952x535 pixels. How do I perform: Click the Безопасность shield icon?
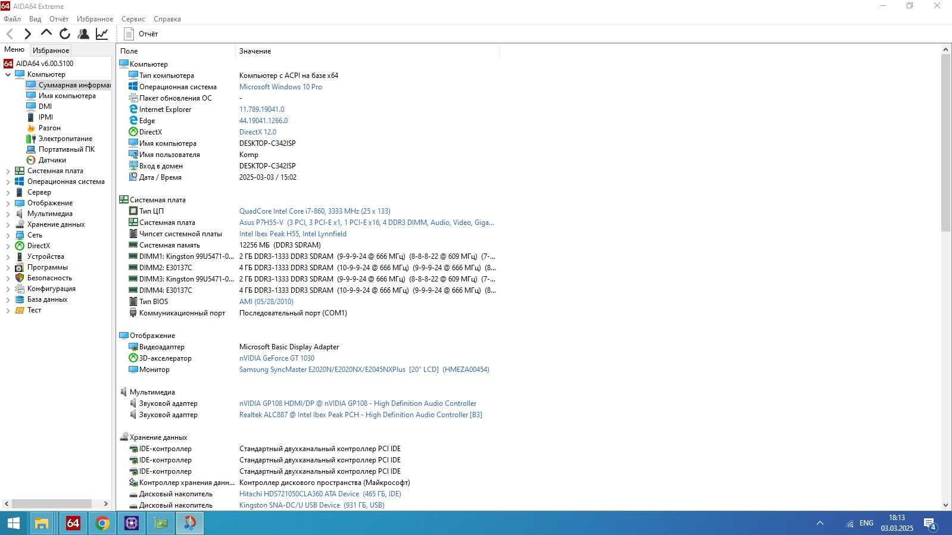pos(20,278)
